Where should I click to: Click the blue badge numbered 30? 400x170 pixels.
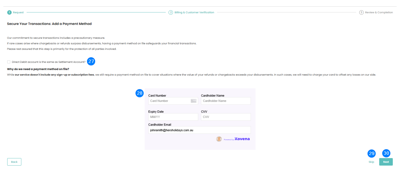[x=386, y=153]
